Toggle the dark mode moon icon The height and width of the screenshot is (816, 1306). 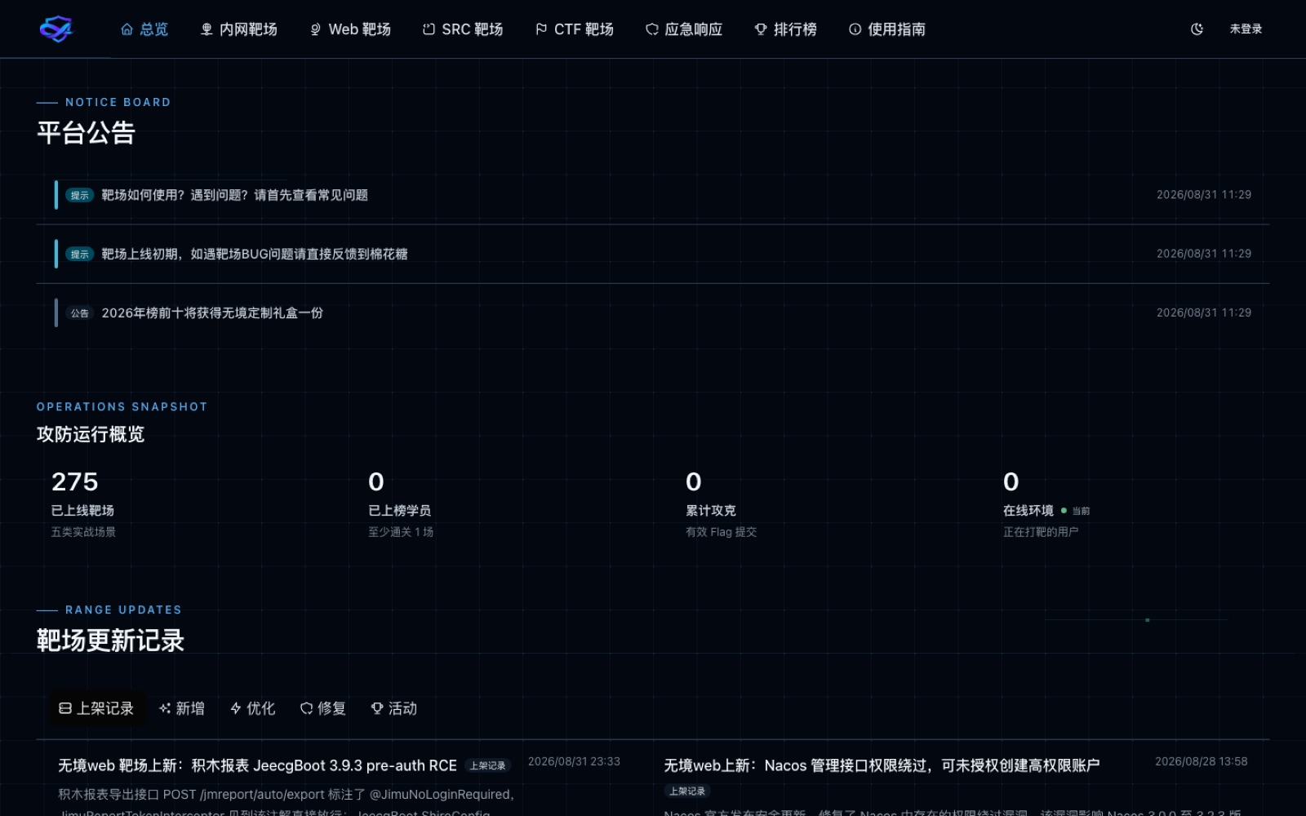pos(1197,29)
